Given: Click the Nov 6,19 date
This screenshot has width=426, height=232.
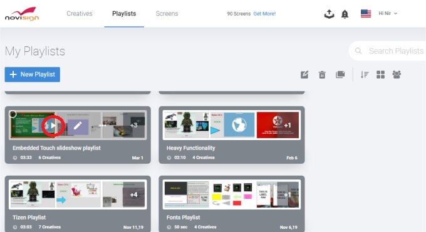Looking at the screenshot, I should click(x=289, y=227).
